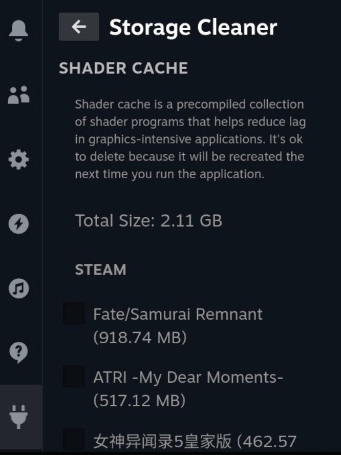Click the Total Size 2.11 GB text
Image resolution: width=341 pixels, height=455 pixels.
148,221
